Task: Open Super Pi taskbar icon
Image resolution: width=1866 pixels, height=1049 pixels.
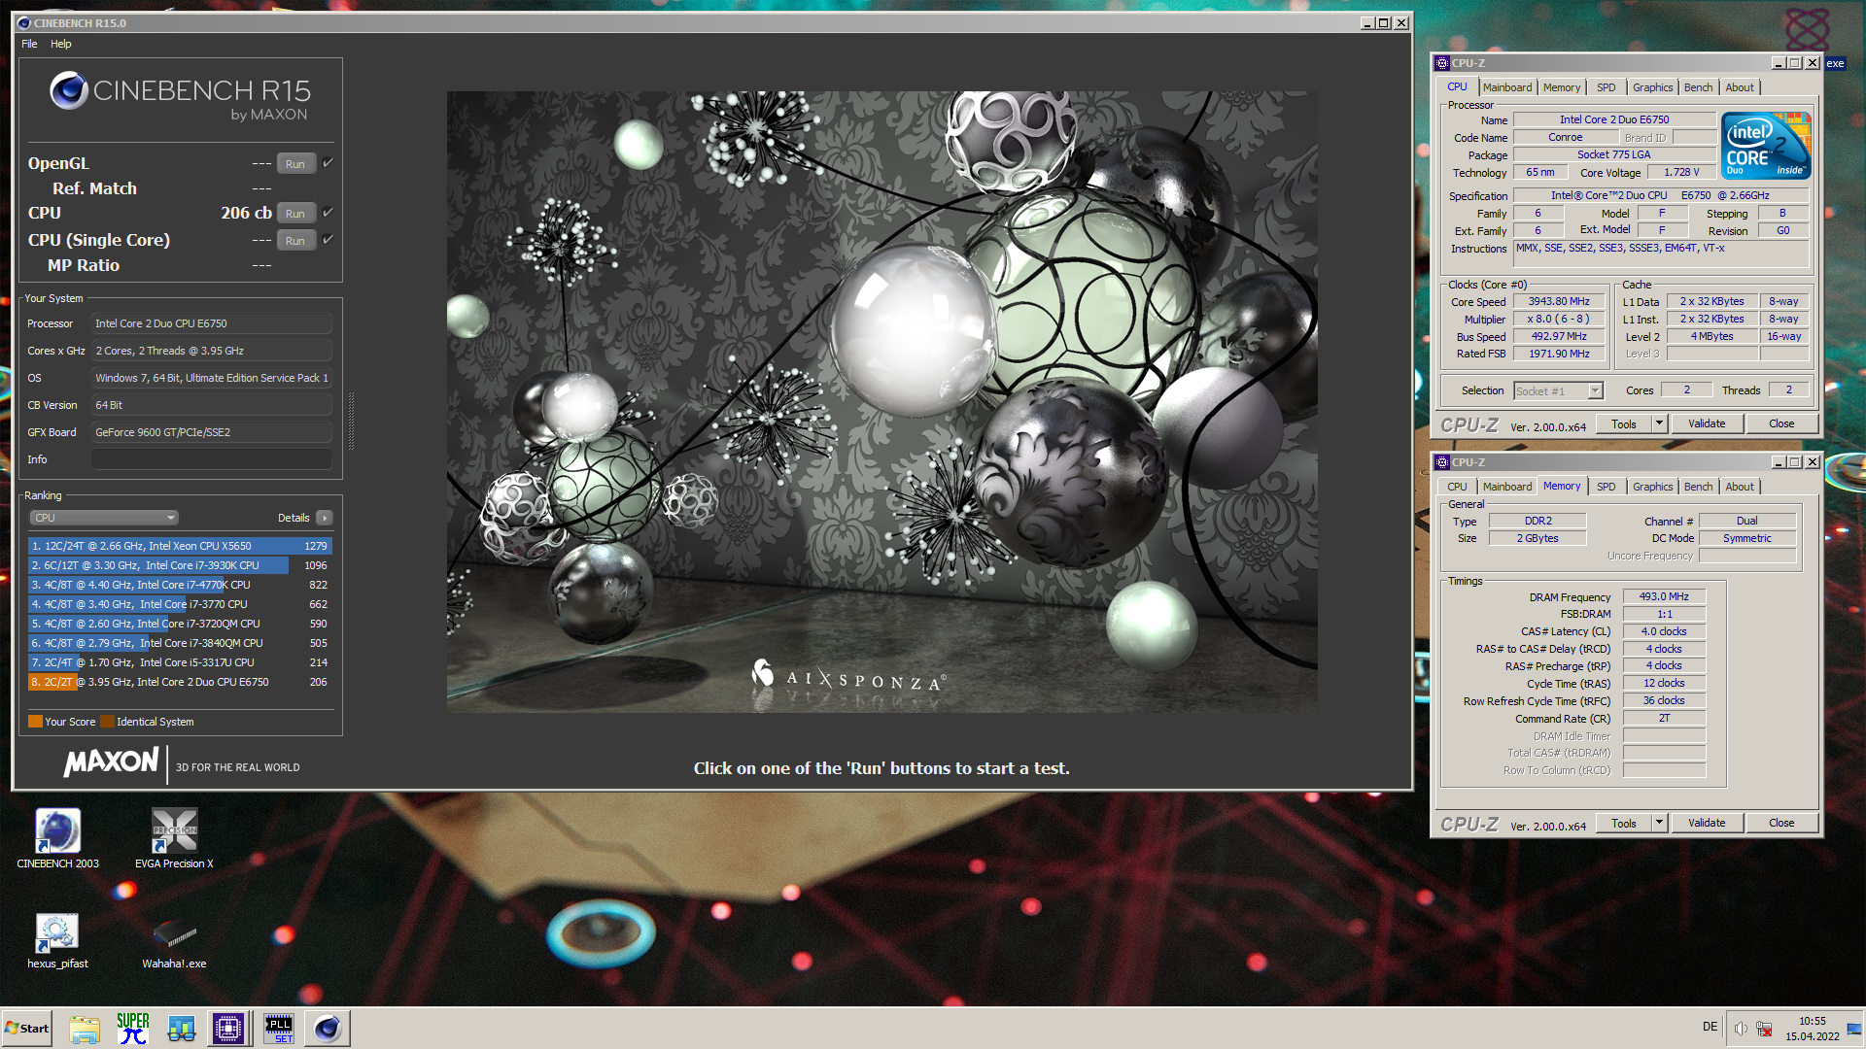Action: coord(133,1029)
